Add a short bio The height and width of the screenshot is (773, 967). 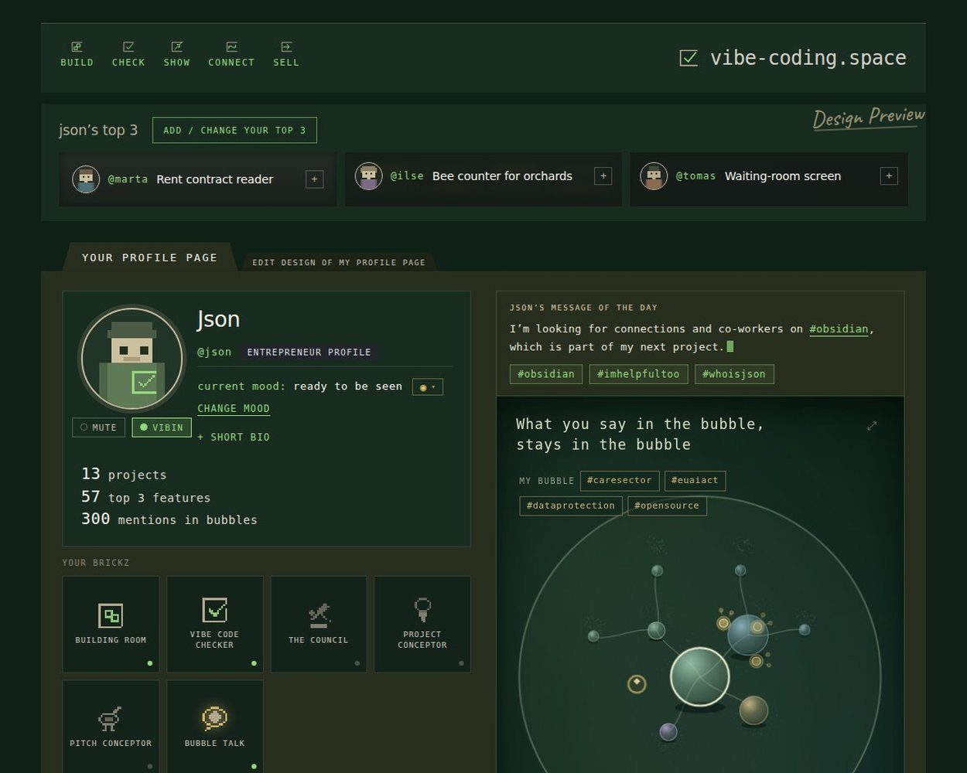tap(234, 438)
